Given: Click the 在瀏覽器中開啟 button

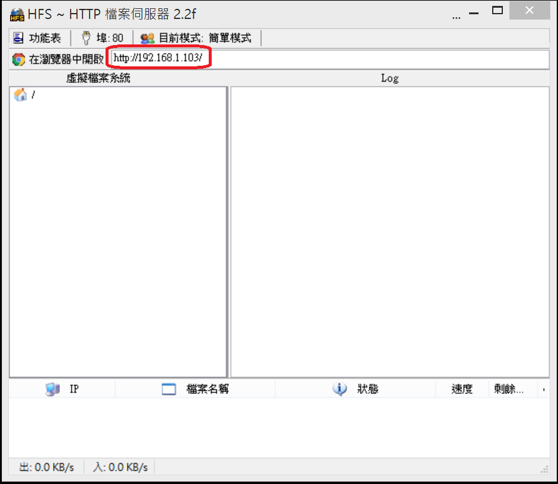Looking at the screenshot, I should [x=65, y=59].
